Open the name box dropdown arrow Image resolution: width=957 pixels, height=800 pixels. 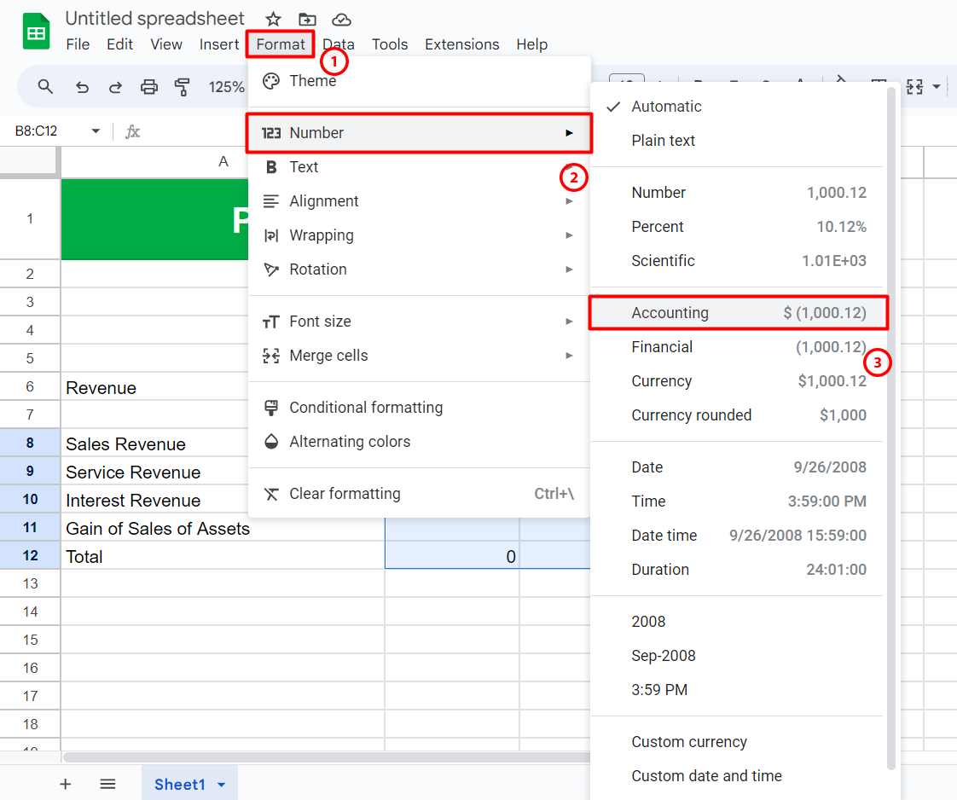pos(96,131)
